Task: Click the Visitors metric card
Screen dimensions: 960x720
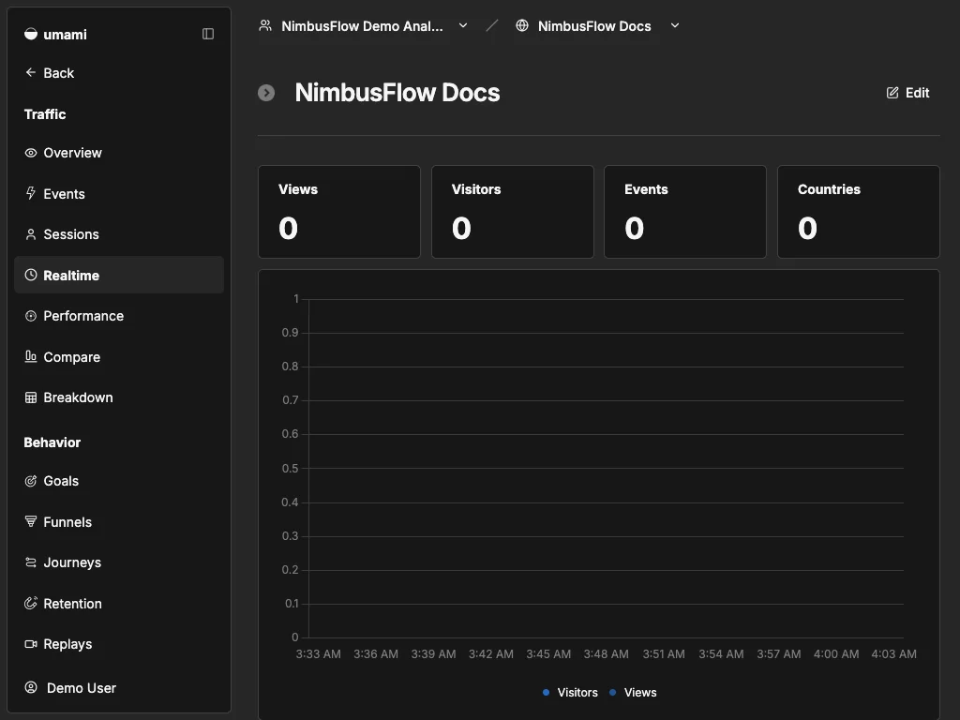Action: pos(513,212)
